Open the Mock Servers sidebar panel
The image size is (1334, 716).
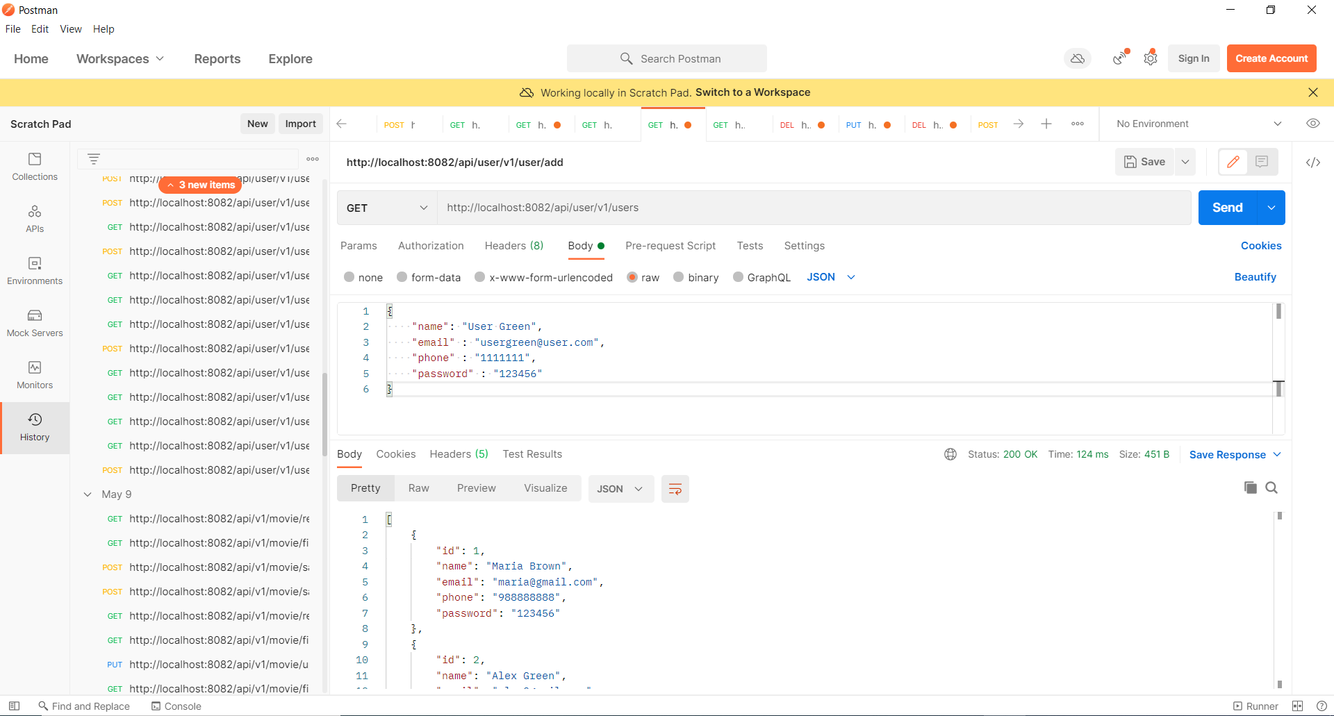(35, 324)
